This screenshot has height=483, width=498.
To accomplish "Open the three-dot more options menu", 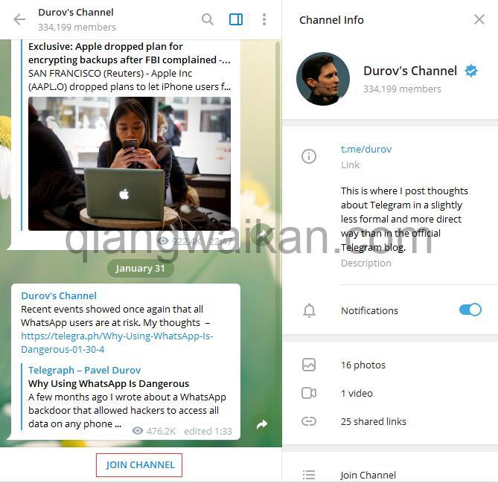I will coord(264,19).
